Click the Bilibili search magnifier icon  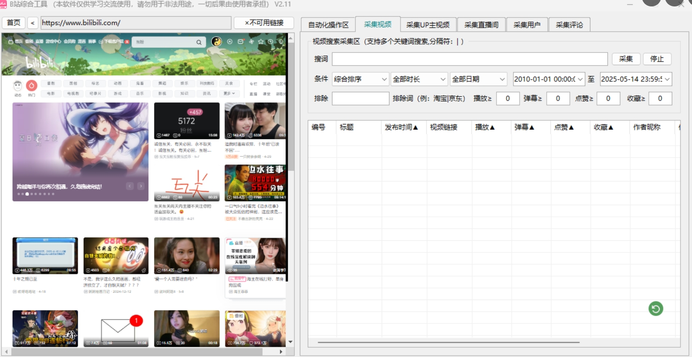[x=199, y=42]
